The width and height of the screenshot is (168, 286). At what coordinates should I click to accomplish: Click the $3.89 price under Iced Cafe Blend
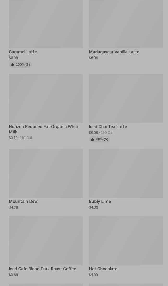point(14,275)
